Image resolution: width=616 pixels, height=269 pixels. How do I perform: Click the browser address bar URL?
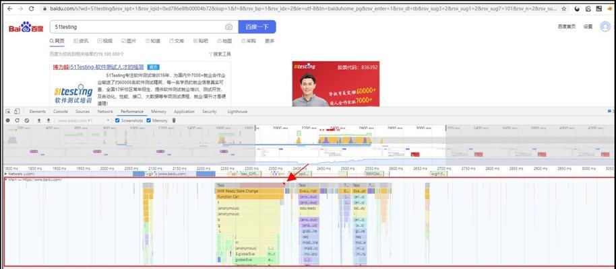[x=303, y=8]
